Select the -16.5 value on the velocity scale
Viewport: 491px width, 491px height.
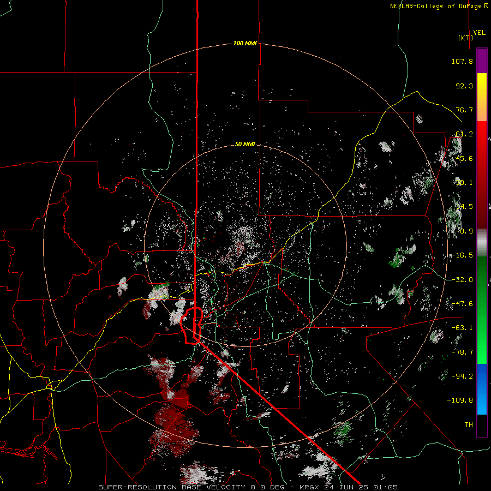click(x=462, y=255)
